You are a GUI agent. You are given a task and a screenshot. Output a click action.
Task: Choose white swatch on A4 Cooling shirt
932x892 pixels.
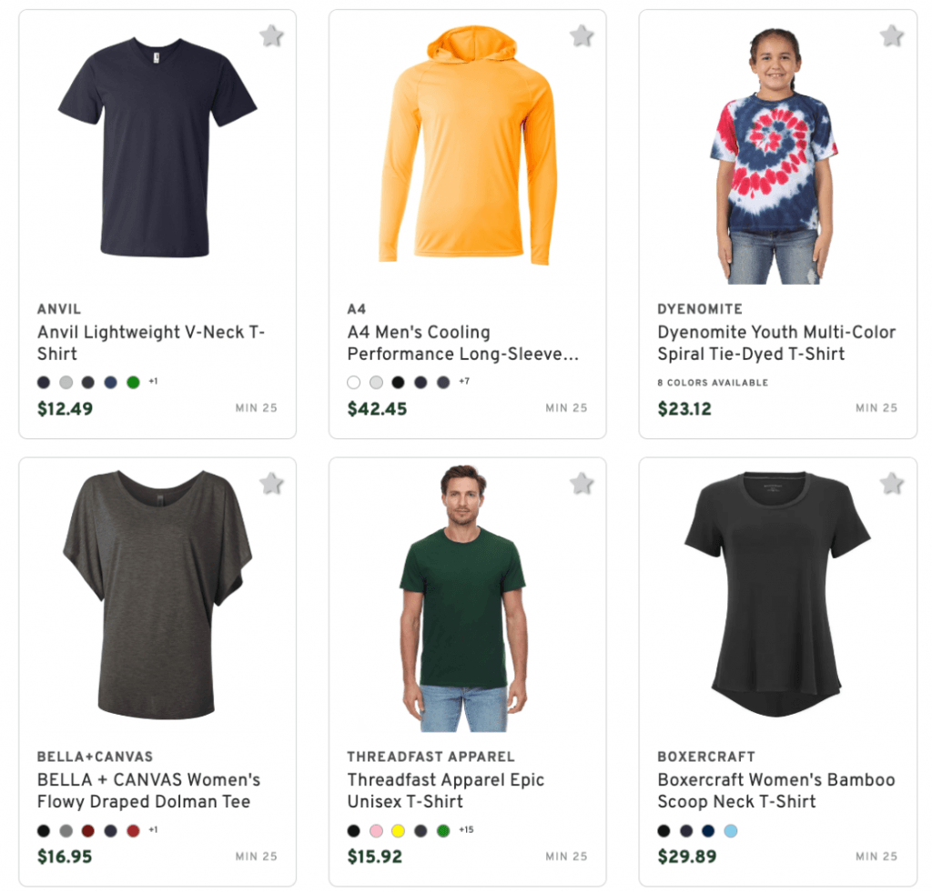pos(354,382)
